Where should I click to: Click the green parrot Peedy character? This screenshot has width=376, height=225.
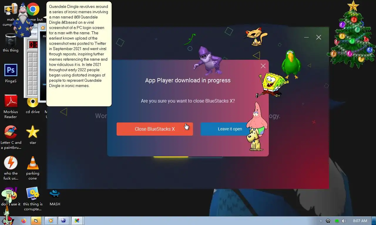(291, 64)
